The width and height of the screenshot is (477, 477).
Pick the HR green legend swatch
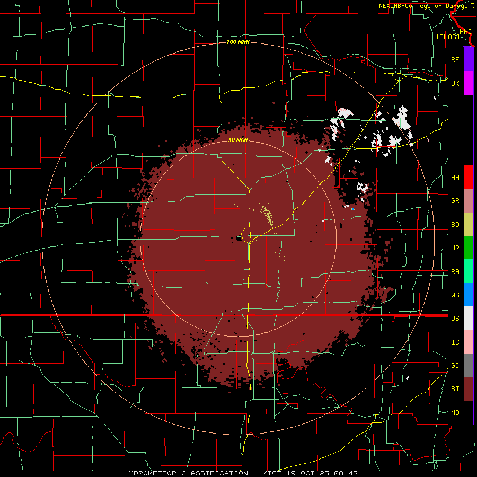468,248
